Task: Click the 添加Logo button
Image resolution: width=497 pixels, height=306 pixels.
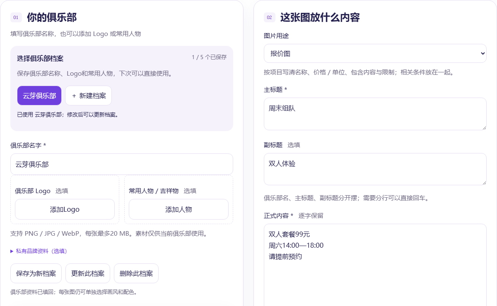Action: (65, 209)
